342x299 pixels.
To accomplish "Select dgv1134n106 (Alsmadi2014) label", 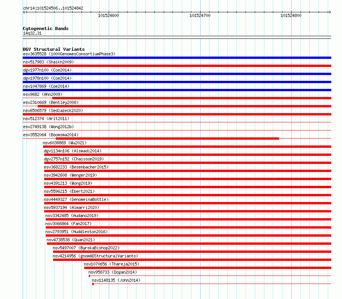I will (x=73, y=151).
